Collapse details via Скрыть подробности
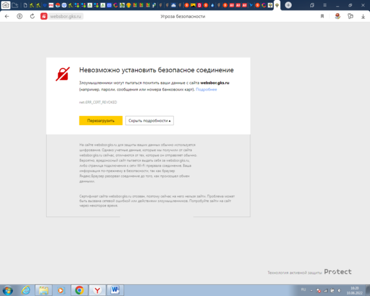 point(149,121)
